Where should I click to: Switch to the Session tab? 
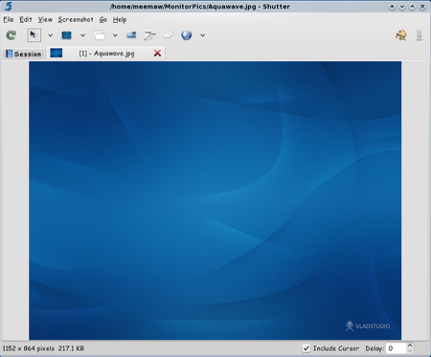pyautogui.click(x=24, y=54)
